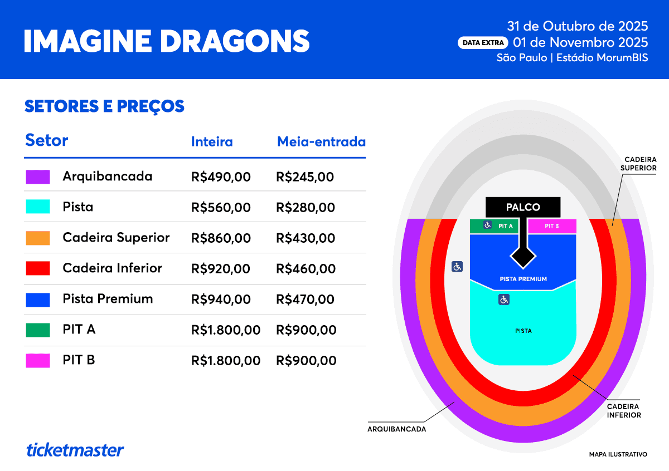This screenshot has width=669, height=471.
Task: Click the red Cadeira Inferior swatch
Action: (38, 268)
